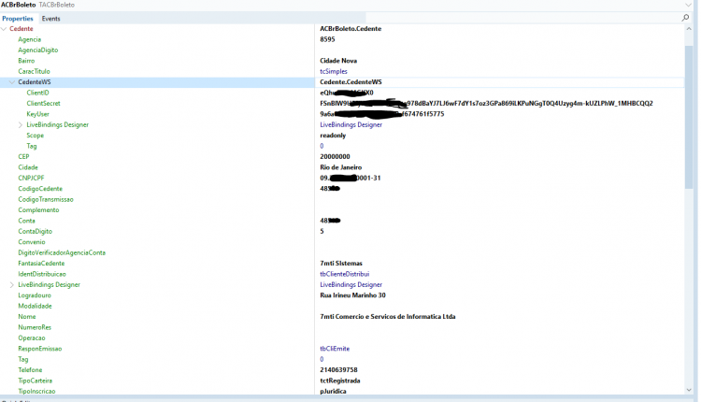Image resolution: width=701 pixels, height=402 pixels.
Task: Click in the property search field
Action: [x=523, y=18]
